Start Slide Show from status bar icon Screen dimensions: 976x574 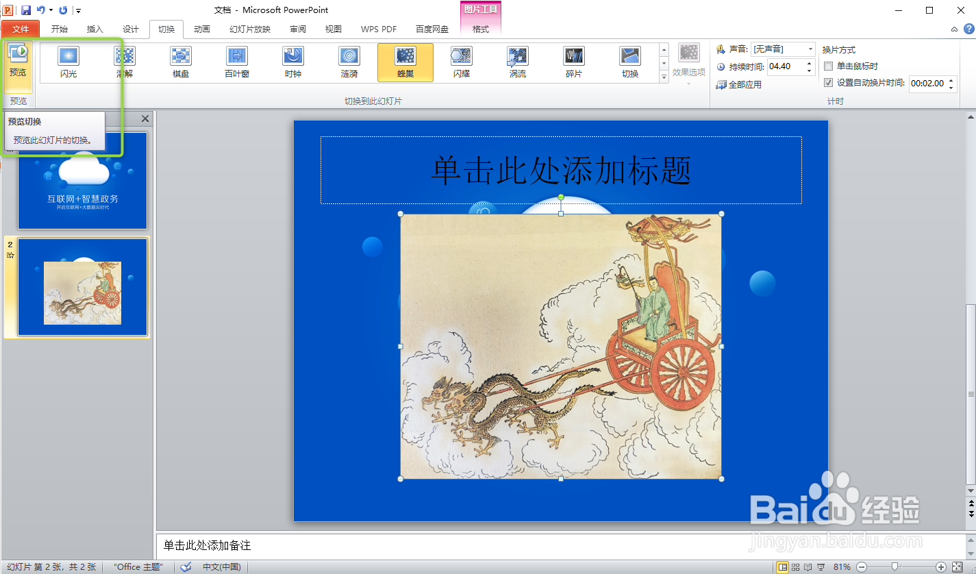821,567
